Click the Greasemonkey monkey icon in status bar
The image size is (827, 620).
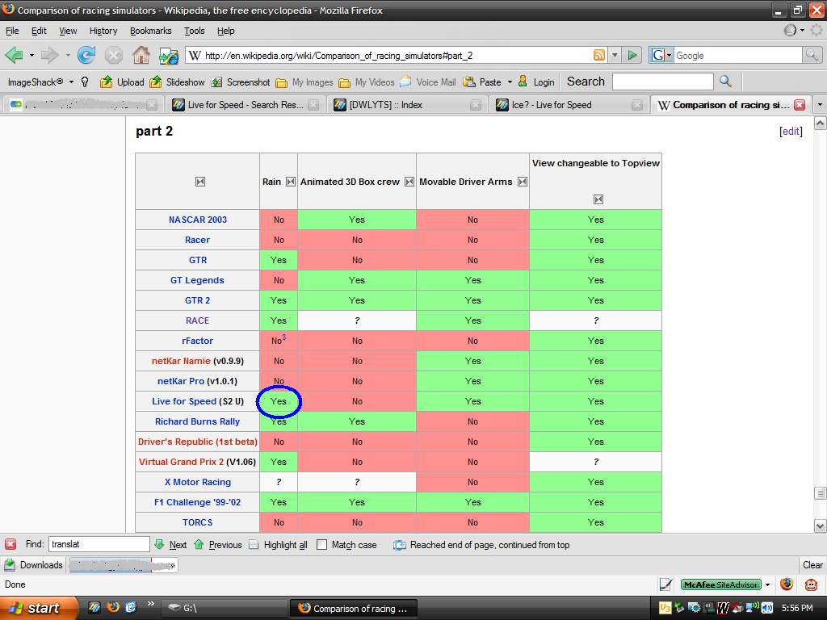[x=811, y=584]
